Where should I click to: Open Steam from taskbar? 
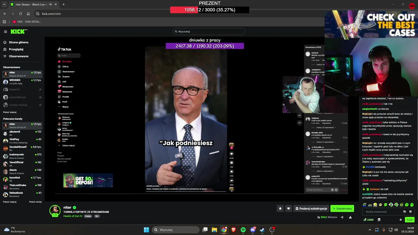coord(262,230)
